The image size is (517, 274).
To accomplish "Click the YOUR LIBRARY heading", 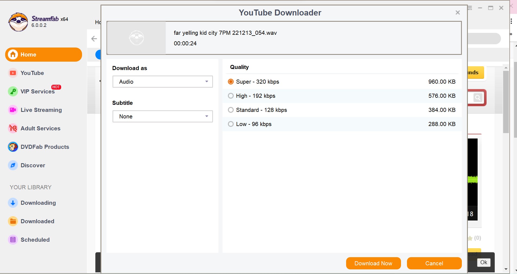I will [x=31, y=187].
